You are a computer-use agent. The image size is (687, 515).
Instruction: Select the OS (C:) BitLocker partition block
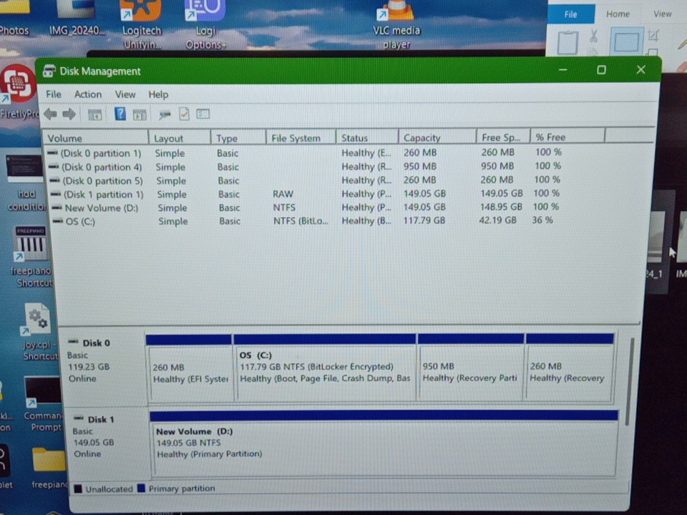point(325,367)
